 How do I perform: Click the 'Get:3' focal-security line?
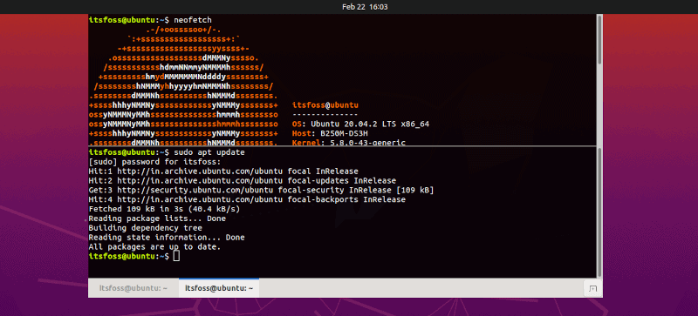pos(261,191)
